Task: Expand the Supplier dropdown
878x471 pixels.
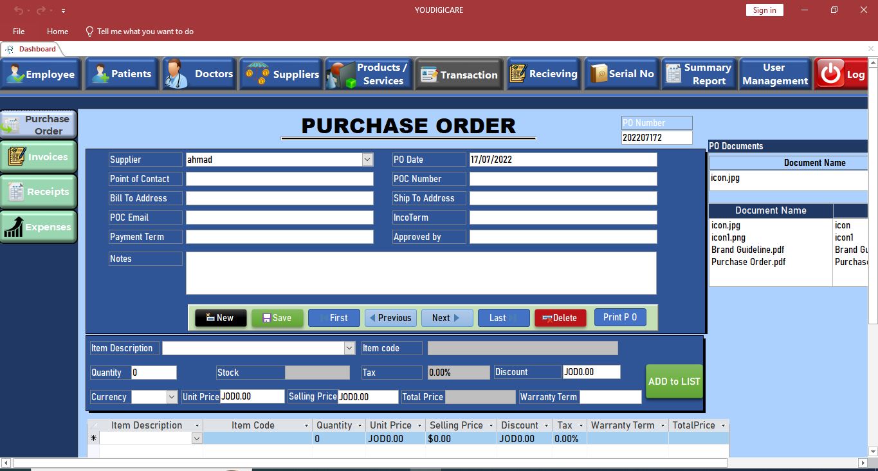Action: coord(367,160)
